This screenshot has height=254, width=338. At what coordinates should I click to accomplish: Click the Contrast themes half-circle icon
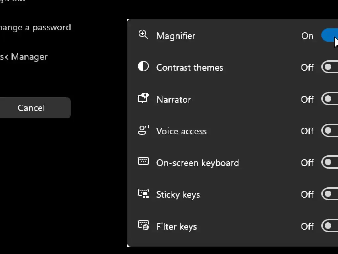[x=143, y=66]
